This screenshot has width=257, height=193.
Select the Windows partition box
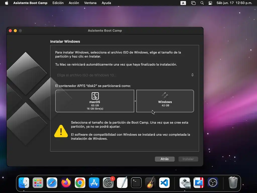point(165,101)
